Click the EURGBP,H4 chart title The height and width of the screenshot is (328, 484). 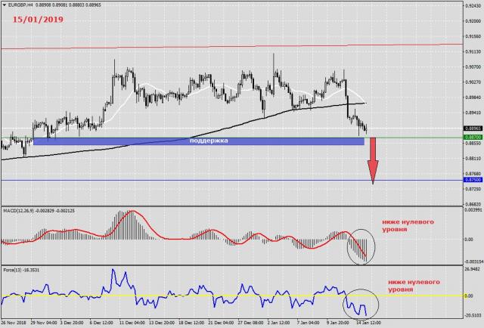pyautogui.click(x=21, y=5)
